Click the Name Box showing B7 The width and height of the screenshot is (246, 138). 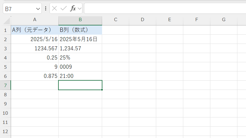[x=18, y=9]
